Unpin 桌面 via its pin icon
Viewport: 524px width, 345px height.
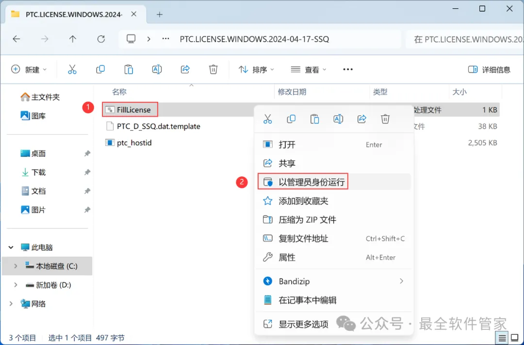(x=87, y=154)
